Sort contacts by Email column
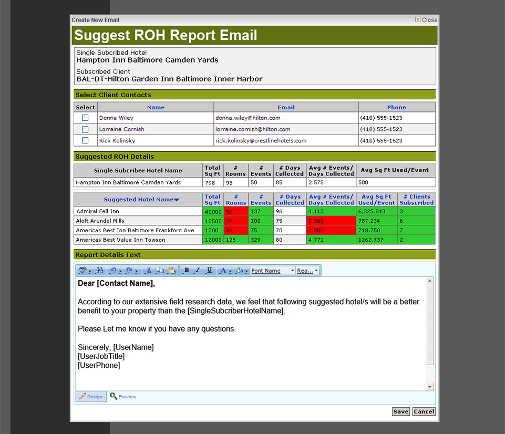505x434 pixels. tap(286, 107)
